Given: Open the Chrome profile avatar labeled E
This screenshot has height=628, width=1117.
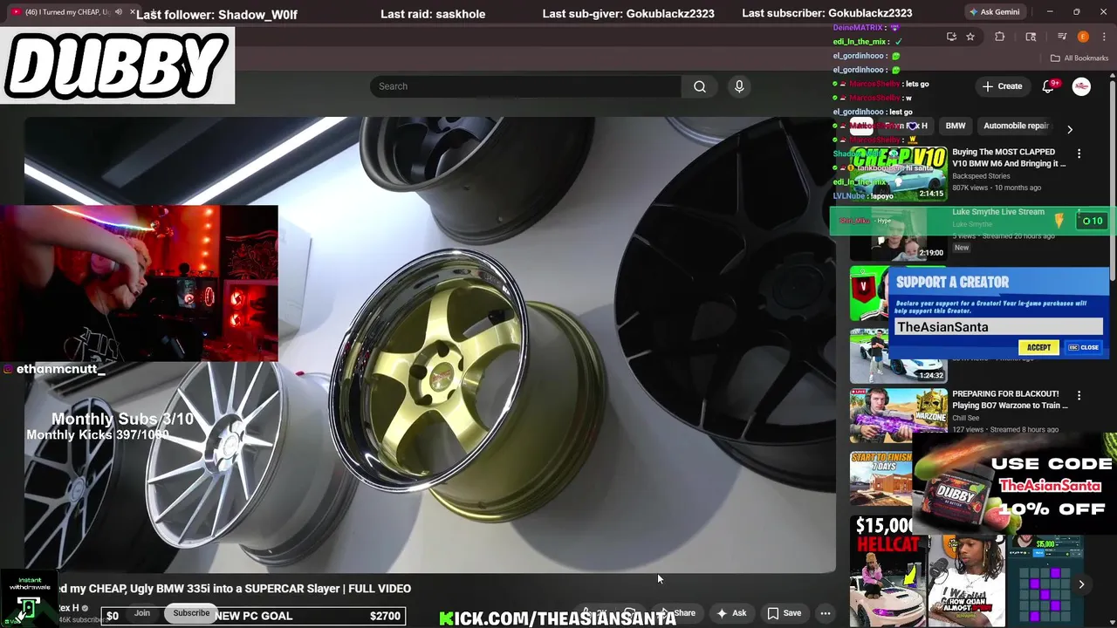Looking at the screenshot, I should [x=1083, y=37].
